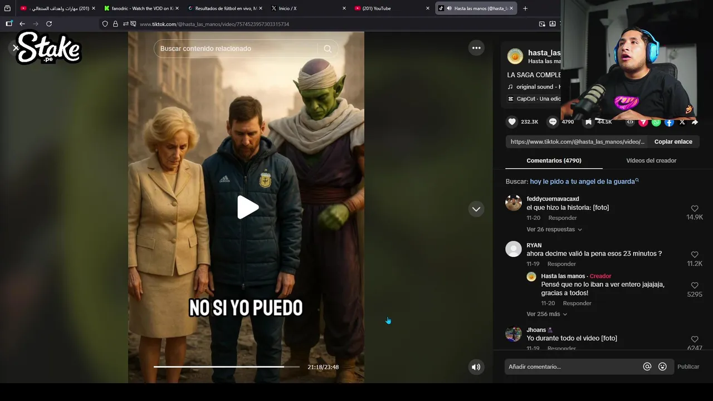Like RYAN's comment
The width and height of the screenshot is (713, 401).
(x=695, y=255)
